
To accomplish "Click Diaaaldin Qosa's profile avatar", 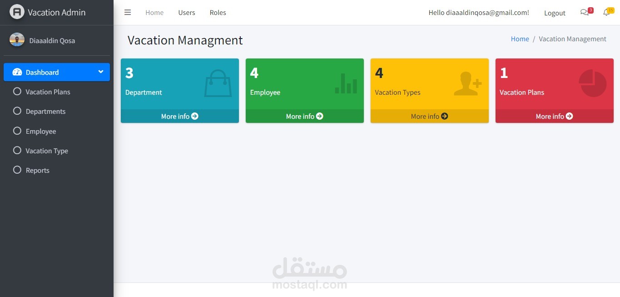I will [17, 40].
